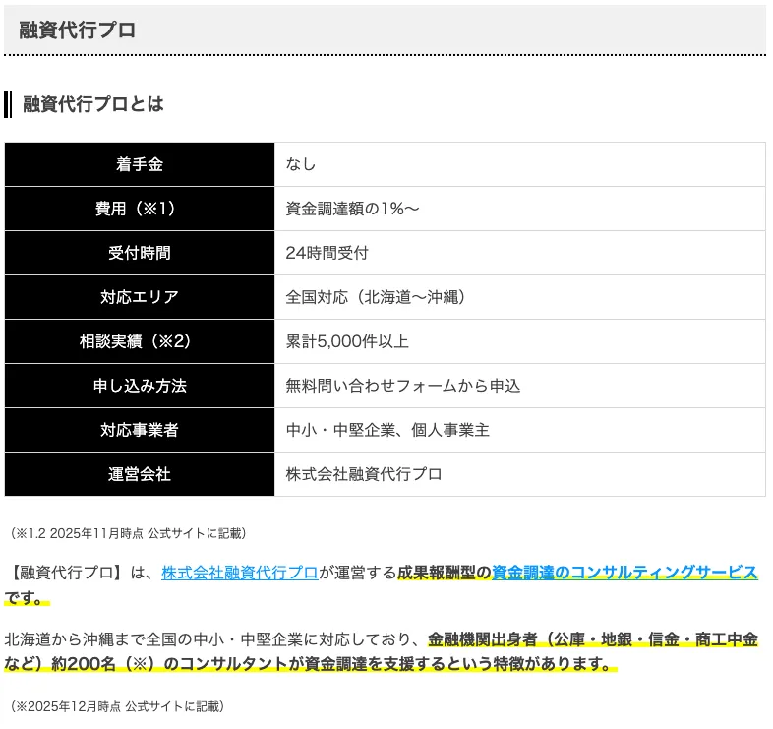Select the 資金調達額の1%〜 cell
This screenshot has height=729, width=773.
(x=519, y=209)
